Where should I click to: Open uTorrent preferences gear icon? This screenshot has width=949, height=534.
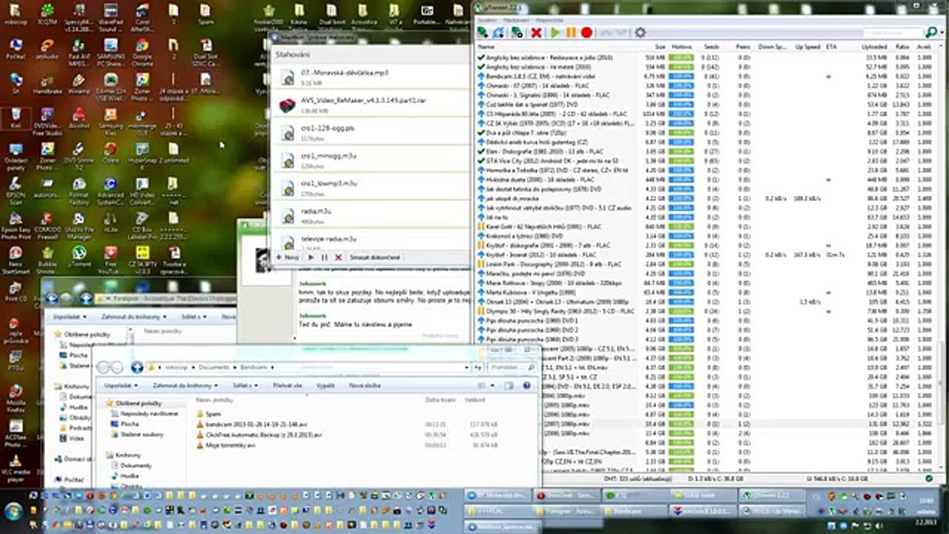[x=641, y=33]
